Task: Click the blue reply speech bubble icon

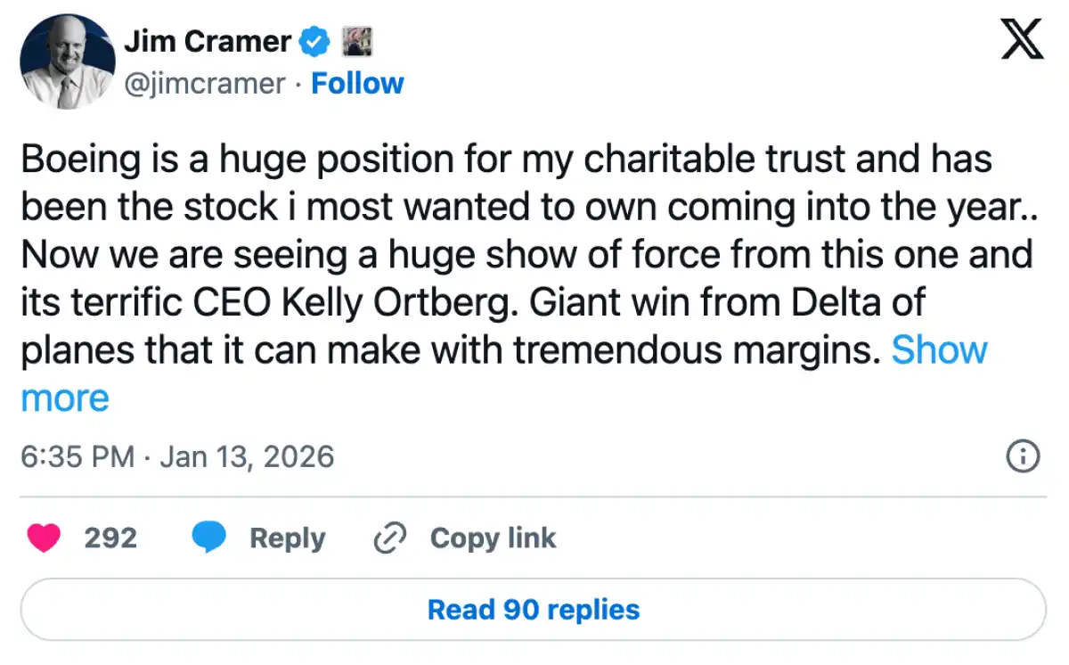Action: 209,538
